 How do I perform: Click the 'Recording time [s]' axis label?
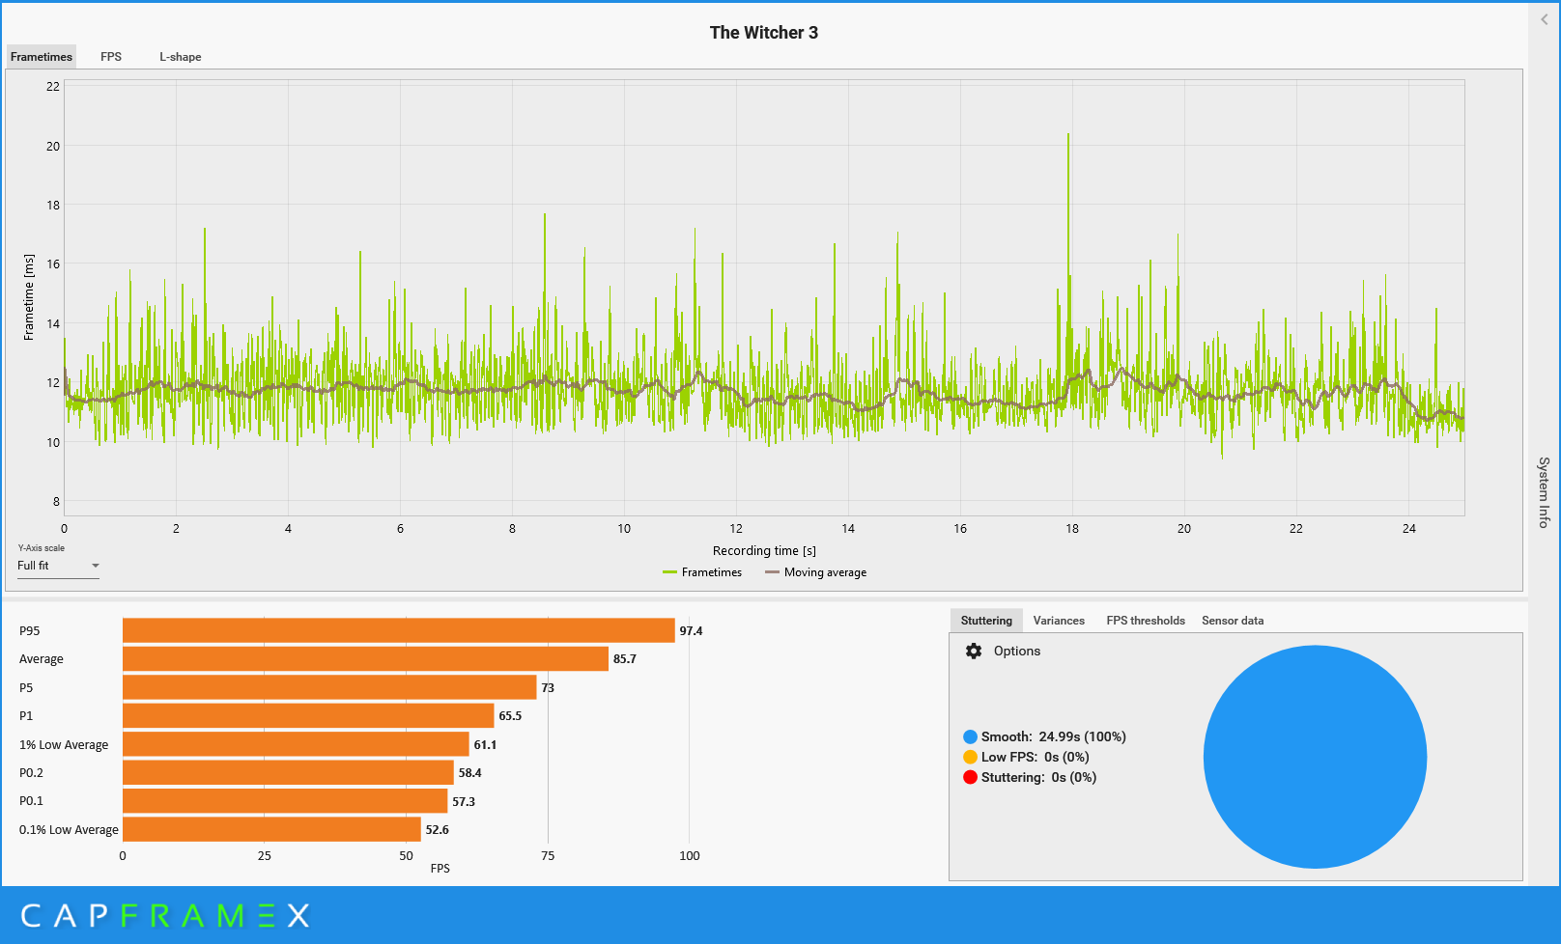coord(764,551)
